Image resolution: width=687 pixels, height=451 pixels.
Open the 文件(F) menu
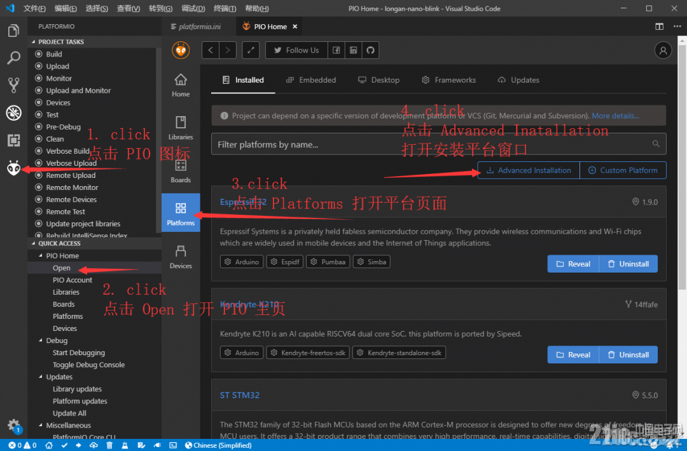point(34,8)
